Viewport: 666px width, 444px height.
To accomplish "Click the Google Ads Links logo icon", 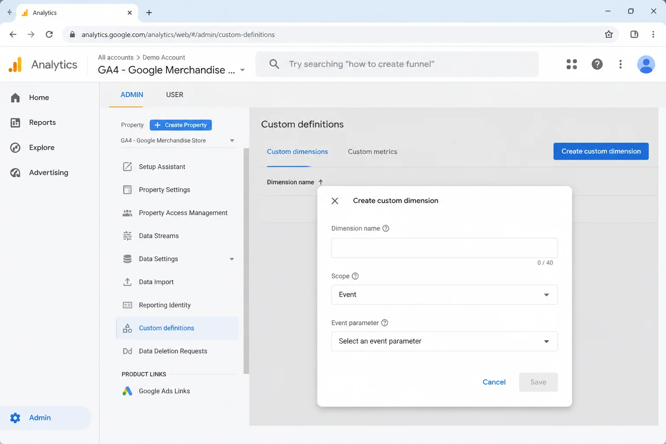I will (127, 391).
